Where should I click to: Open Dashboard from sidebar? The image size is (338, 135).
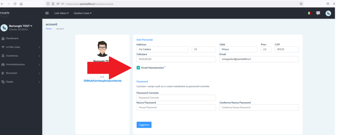pos(12,39)
